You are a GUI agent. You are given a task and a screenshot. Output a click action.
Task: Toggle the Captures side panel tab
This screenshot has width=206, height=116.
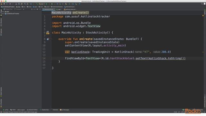tap(1, 32)
